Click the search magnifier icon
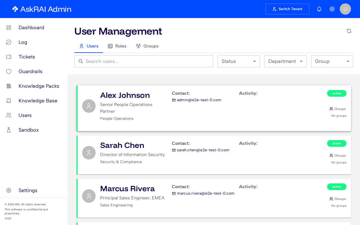Screen dimensions: 360x225 pyautogui.click(x=81, y=61)
